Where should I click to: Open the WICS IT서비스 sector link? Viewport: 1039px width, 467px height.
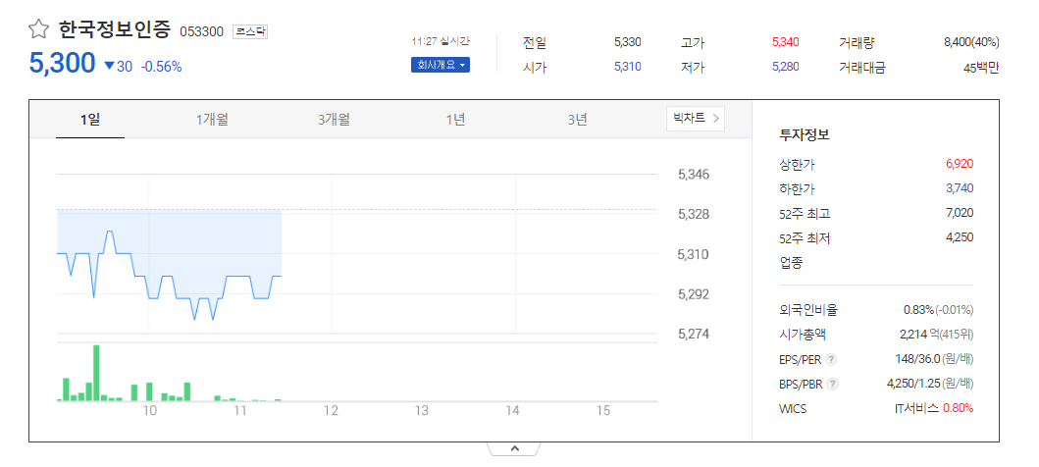click(916, 408)
